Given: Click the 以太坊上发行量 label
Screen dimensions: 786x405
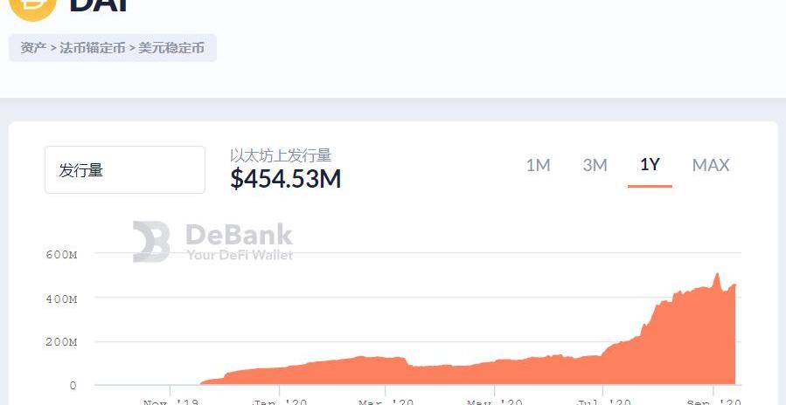Looking at the screenshot, I should pyautogui.click(x=281, y=155).
